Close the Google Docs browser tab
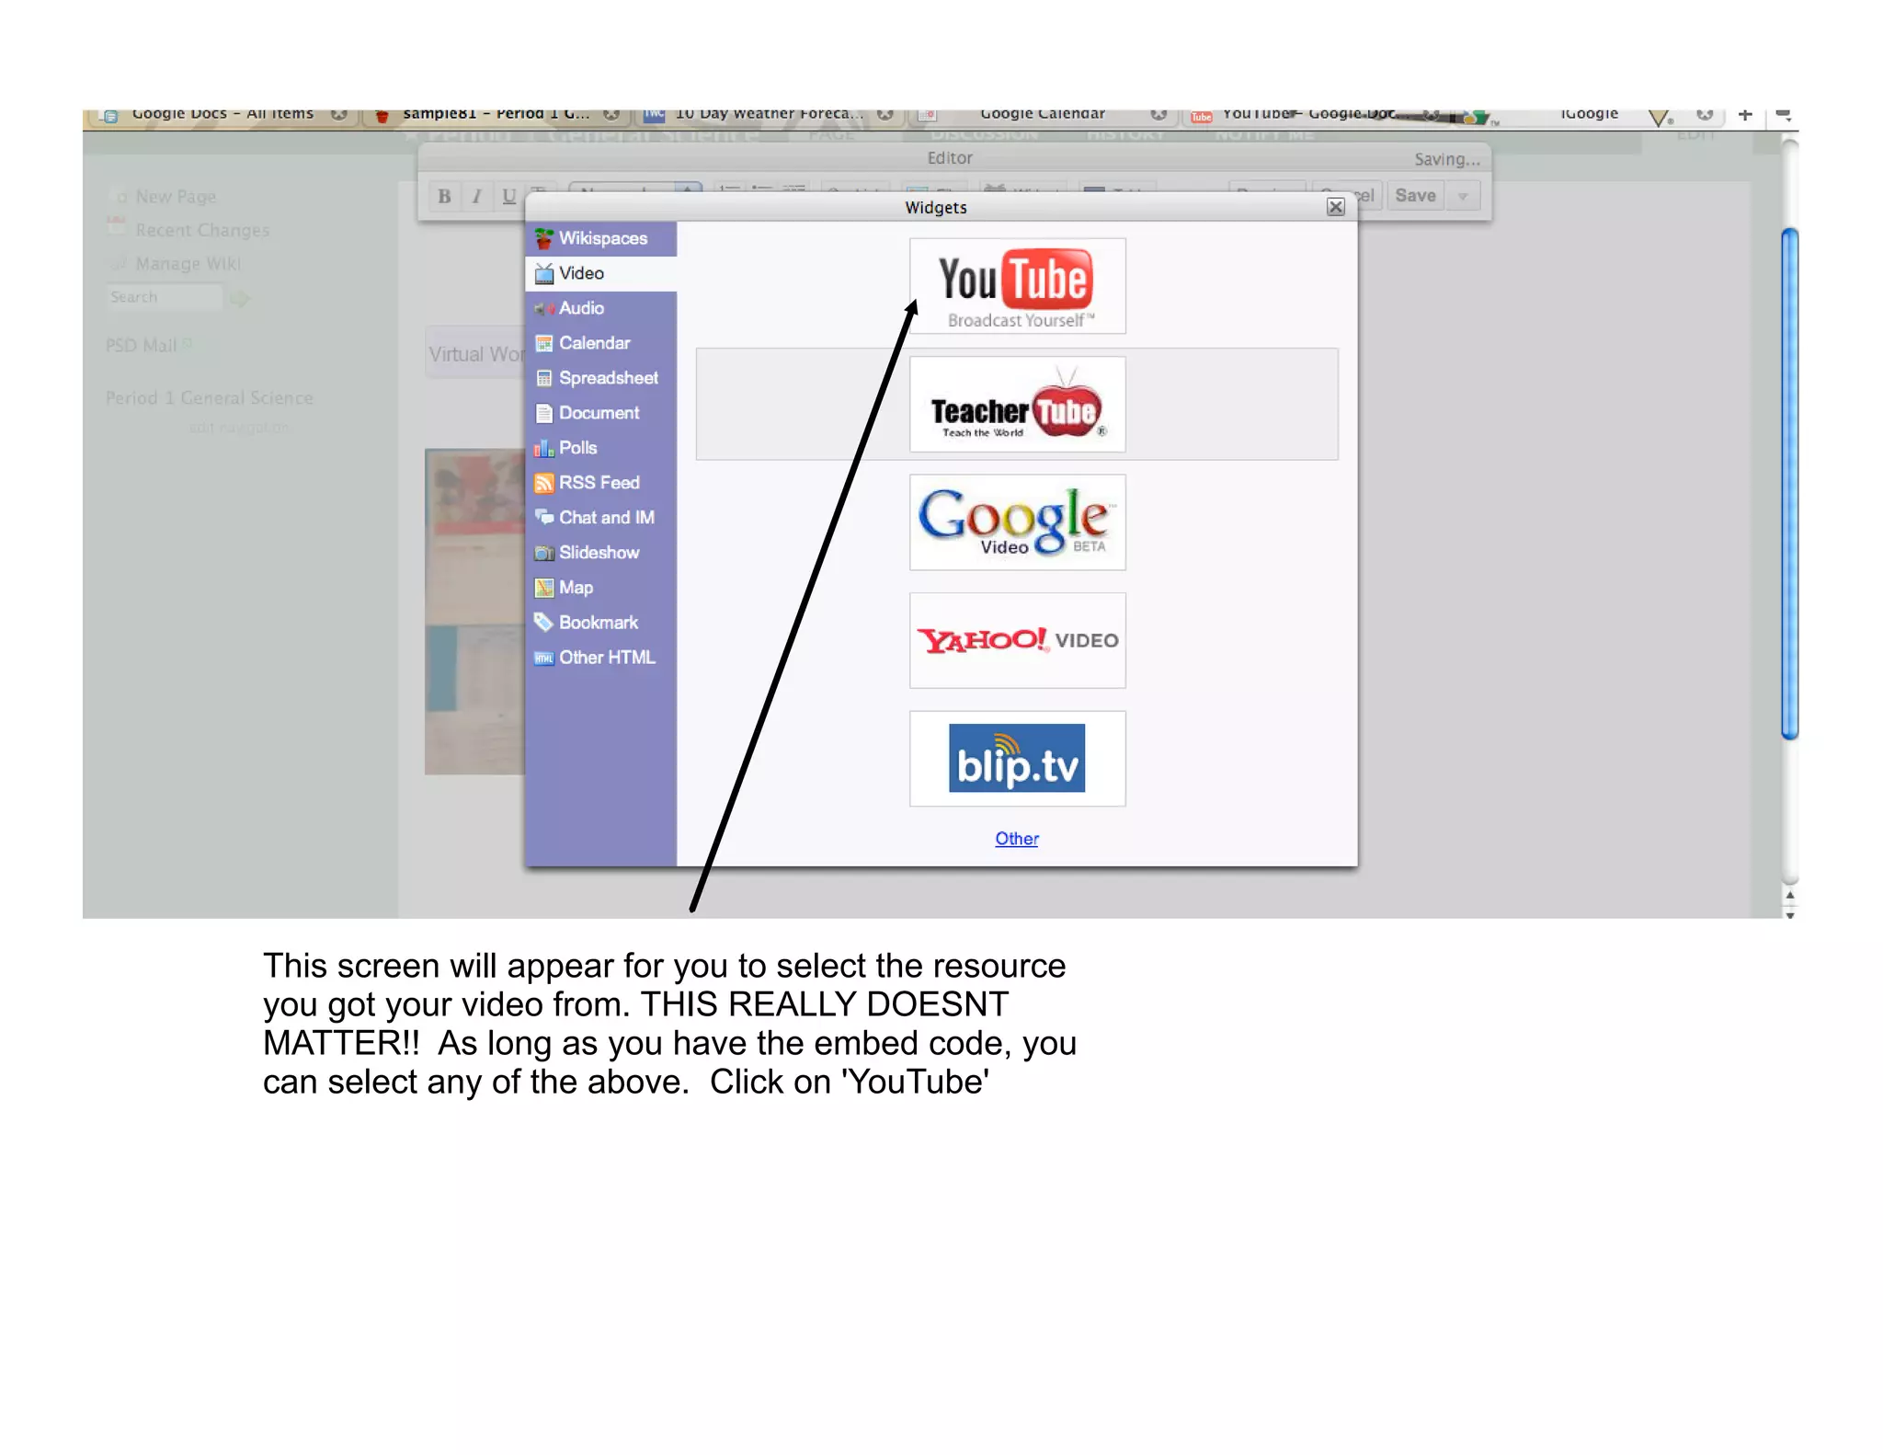 pyautogui.click(x=339, y=114)
